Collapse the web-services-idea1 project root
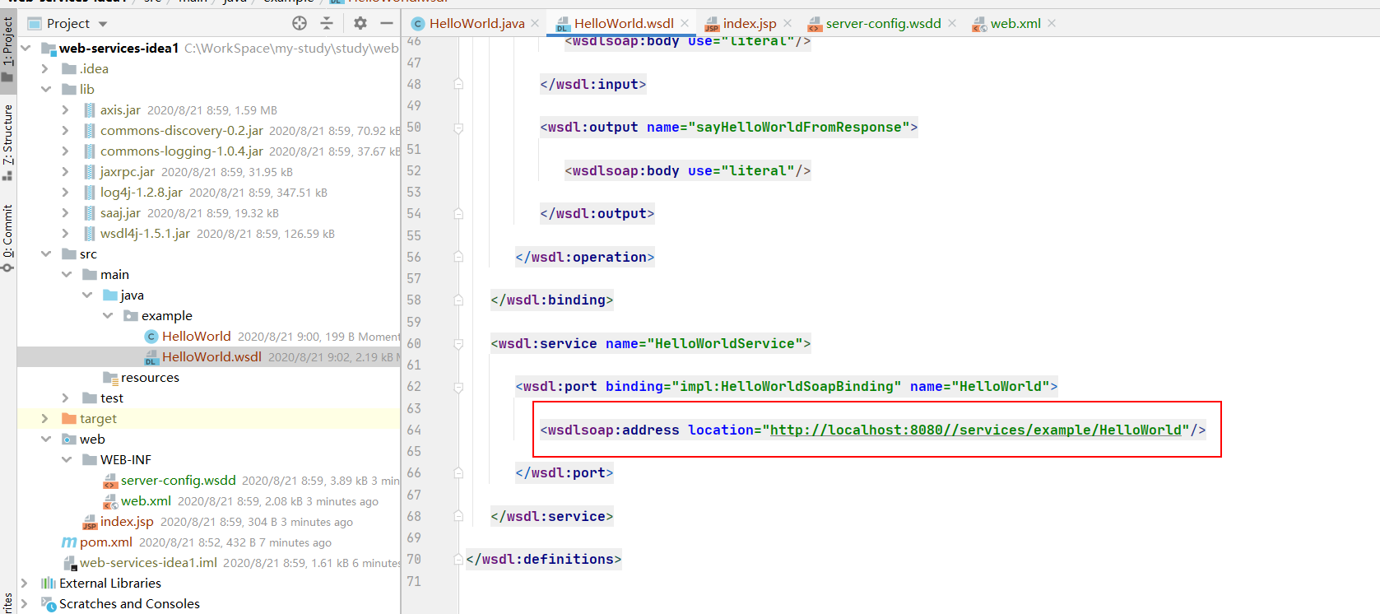 (x=26, y=48)
